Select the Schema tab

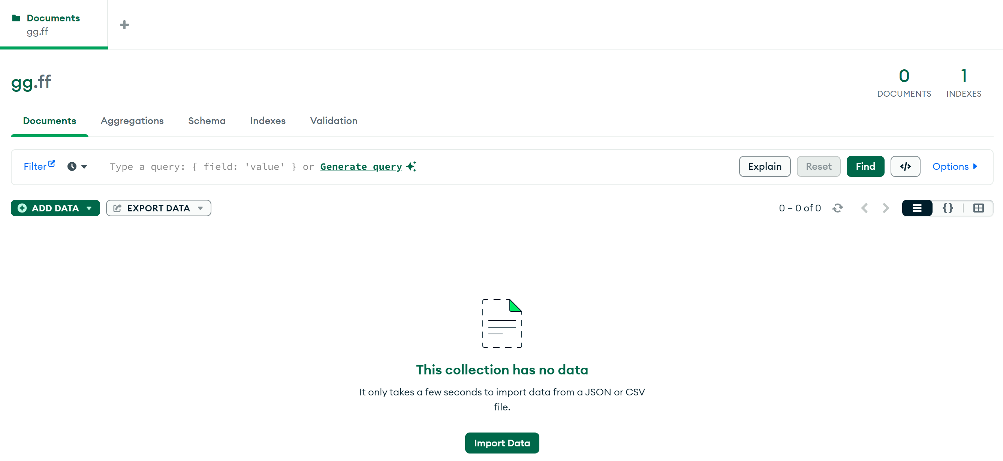[x=207, y=121]
